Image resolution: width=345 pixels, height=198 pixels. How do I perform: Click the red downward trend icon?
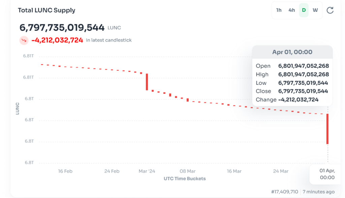[24, 40]
